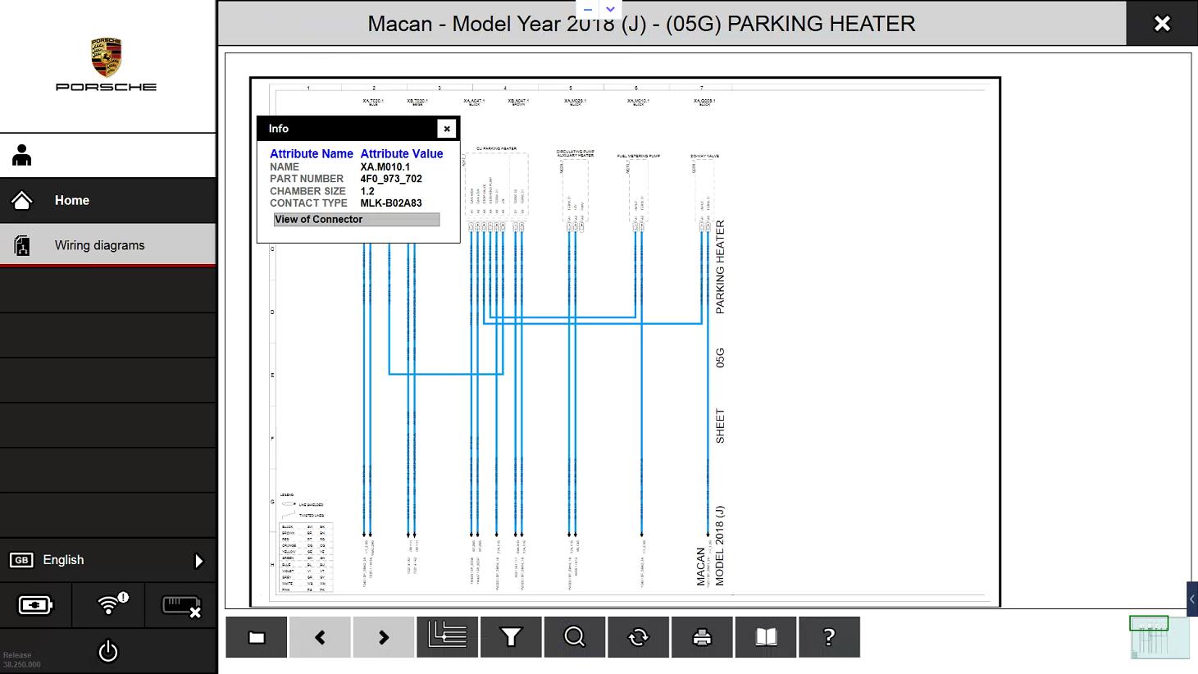Click the Attribute Value column header
1198x674 pixels.
tap(402, 153)
